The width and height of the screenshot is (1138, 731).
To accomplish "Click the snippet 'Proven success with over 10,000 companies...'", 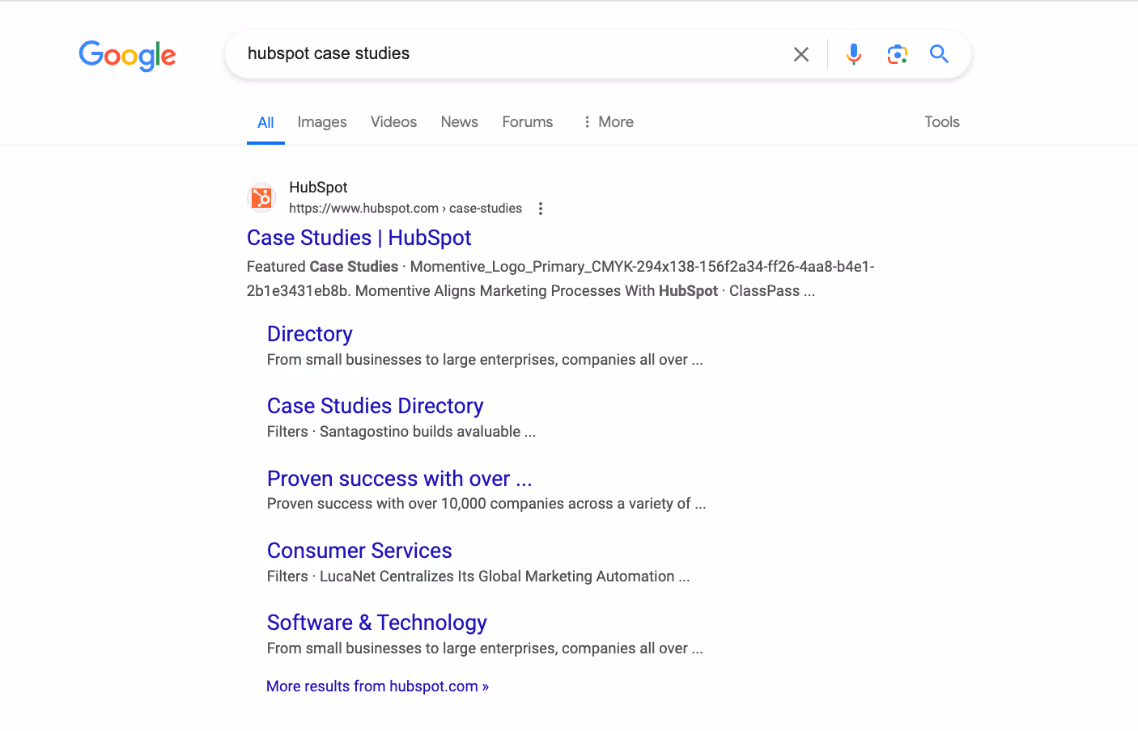I will click(486, 504).
